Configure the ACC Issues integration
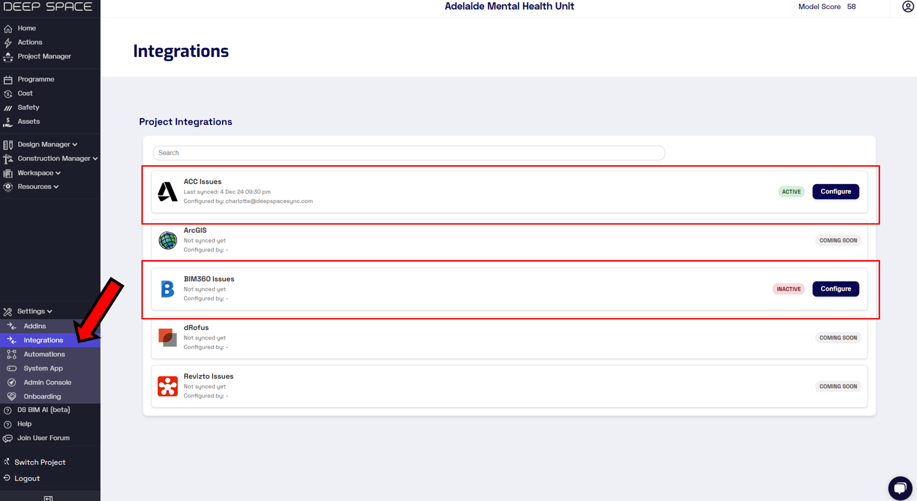The image size is (917, 501). (x=835, y=192)
